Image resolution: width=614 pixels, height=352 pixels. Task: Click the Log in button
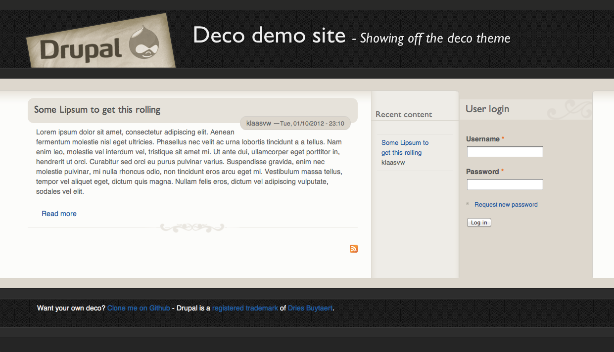click(x=479, y=222)
